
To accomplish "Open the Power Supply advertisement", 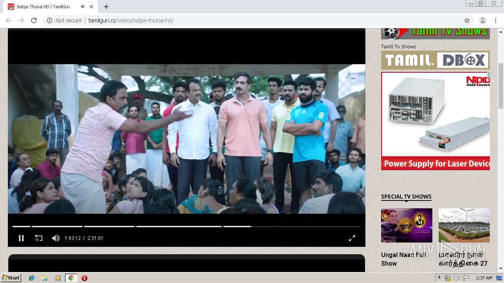I will [x=435, y=121].
